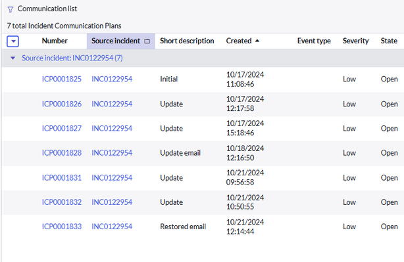Image resolution: width=404 pixels, height=262 pixels.
Task: Collapse the Source incident INC0122954 group
Action: coord(13,58)
